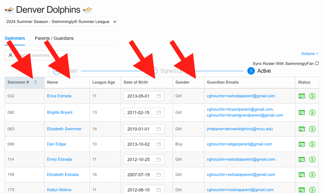Open Katlyn Molina's swimmer profile
322x193 pixels.
click(x=59, y=190)
